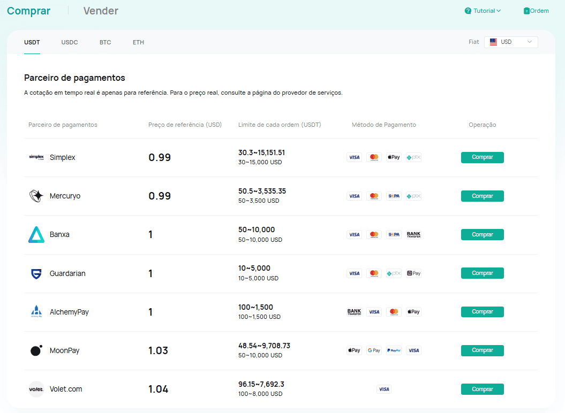Click the Método de Pagamento column header
Screen dimensions: 565x413
[384, 125]
